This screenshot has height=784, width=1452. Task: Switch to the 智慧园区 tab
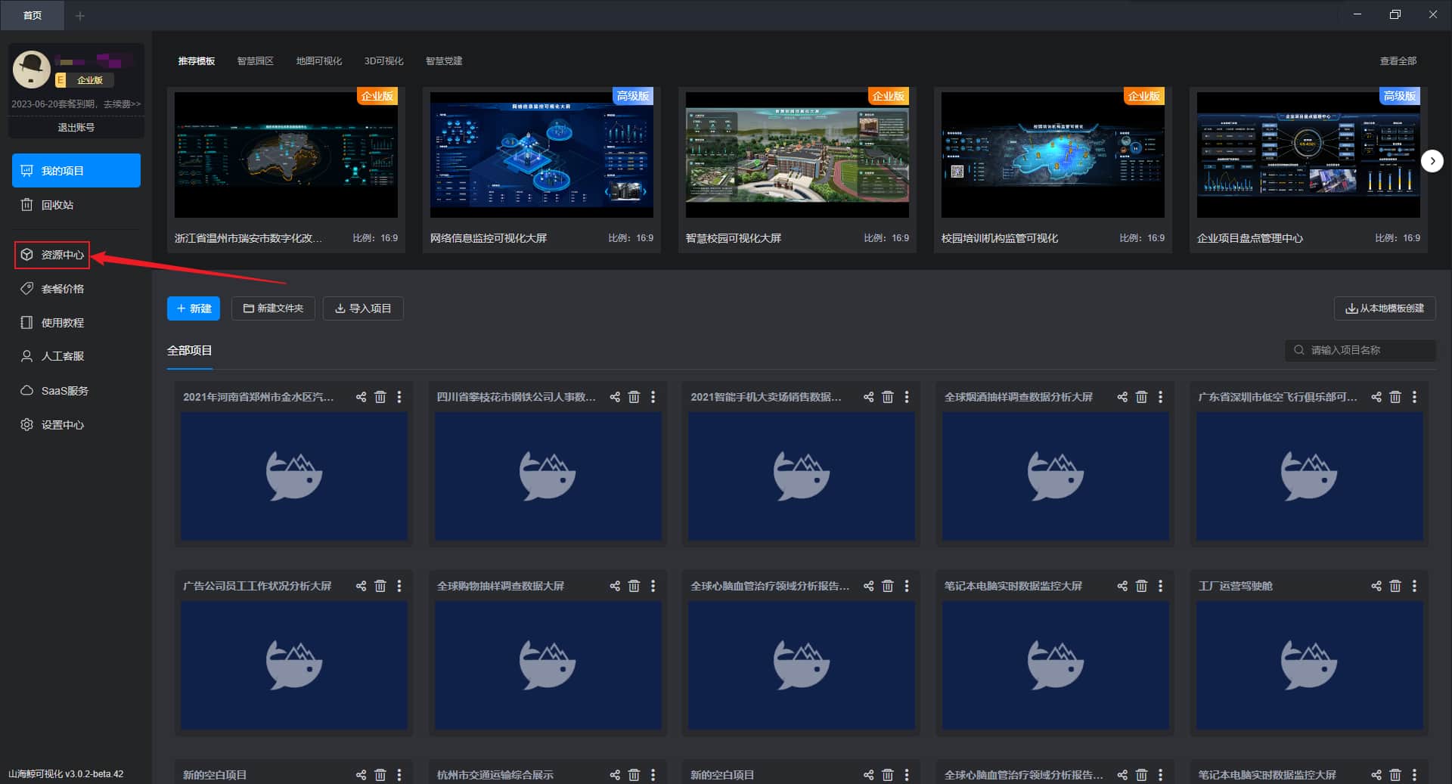(256, 61)
